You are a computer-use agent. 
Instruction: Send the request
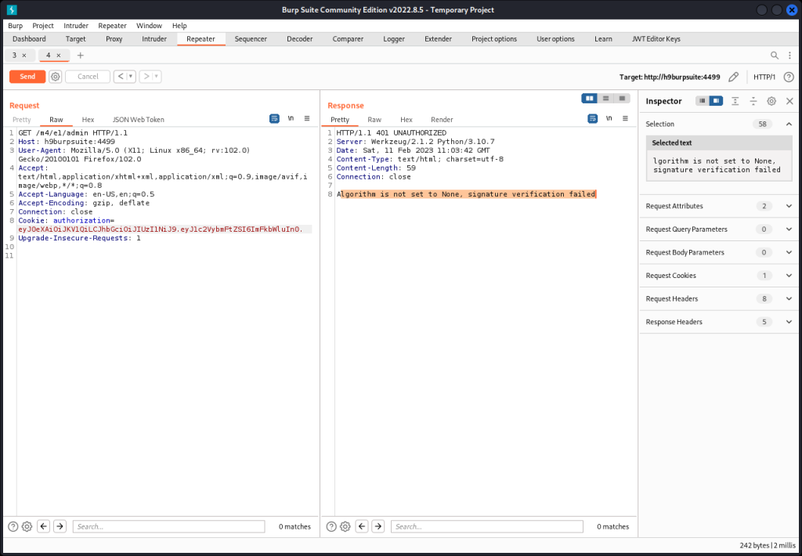coord(27,77)
